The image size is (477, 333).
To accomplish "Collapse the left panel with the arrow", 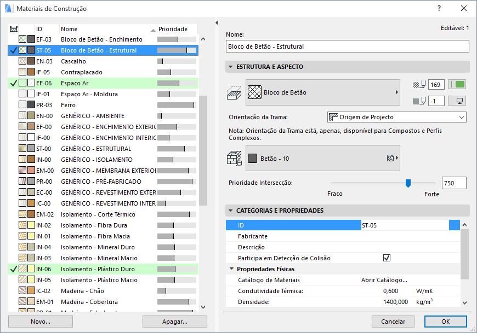I will pos(217,23).
